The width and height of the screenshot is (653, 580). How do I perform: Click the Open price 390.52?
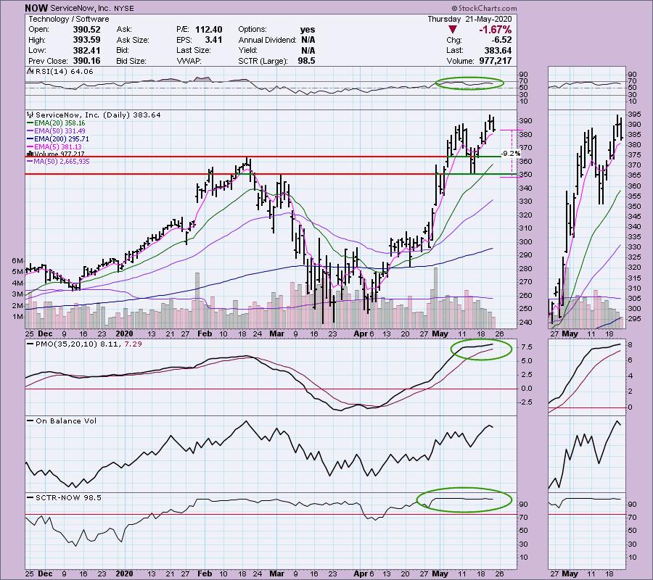coord(86,30)
